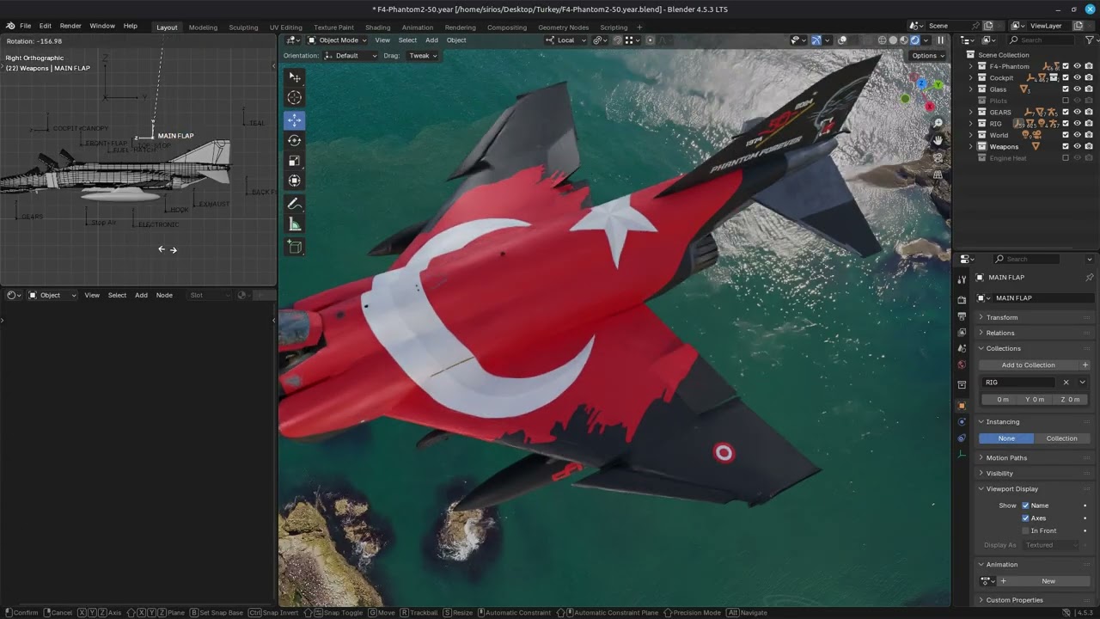
Task: Switch to the Geometry Nodes workspace tab
Action: (x=564, y=27)
